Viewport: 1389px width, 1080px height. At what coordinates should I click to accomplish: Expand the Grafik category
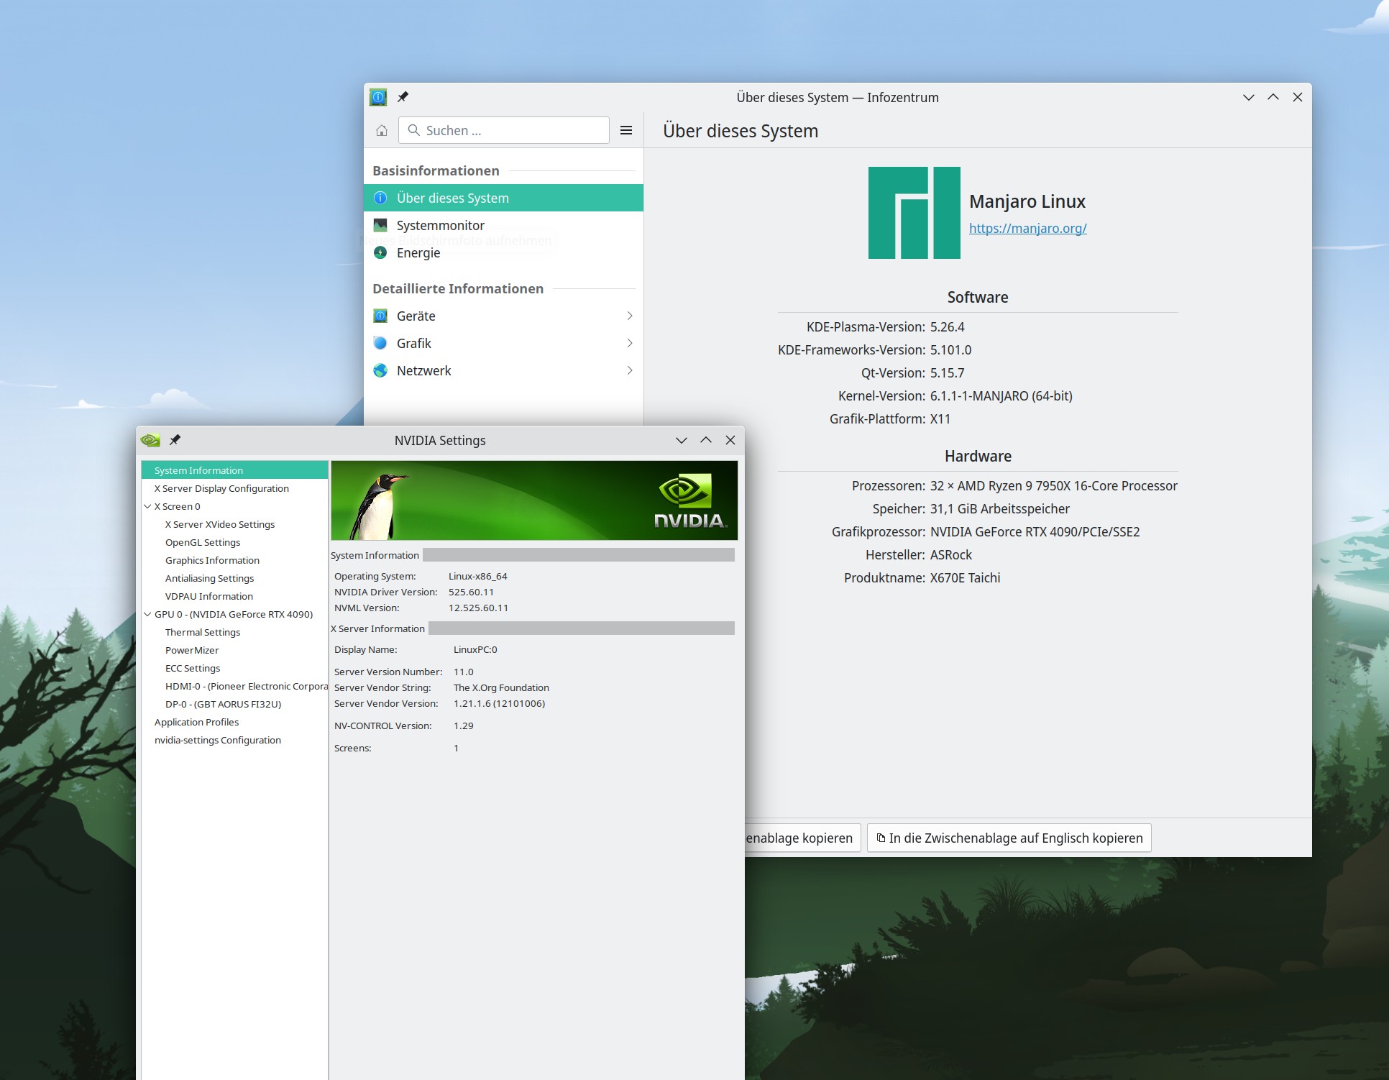(x=503, y=344)
